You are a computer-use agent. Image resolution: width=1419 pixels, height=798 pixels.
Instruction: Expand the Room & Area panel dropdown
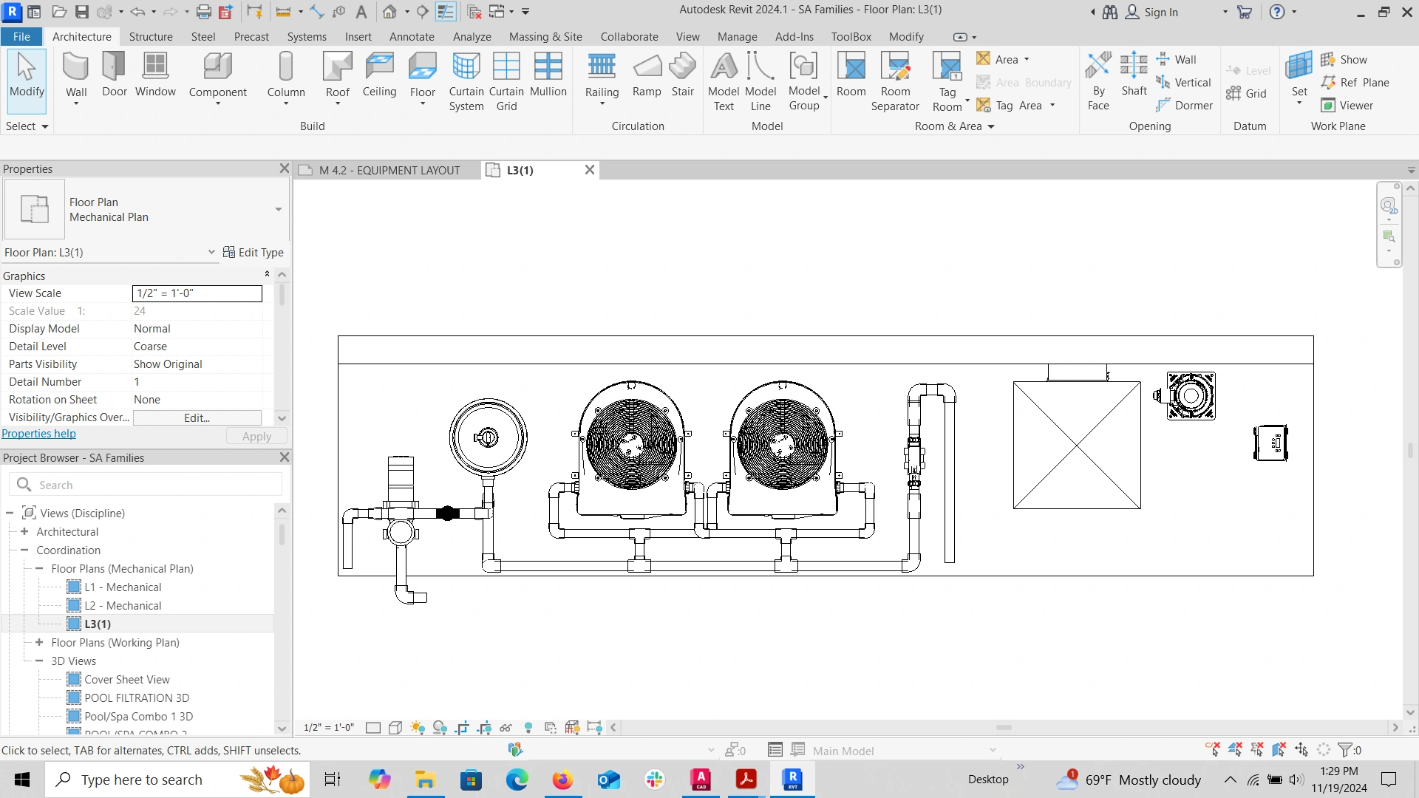[954, 126]
